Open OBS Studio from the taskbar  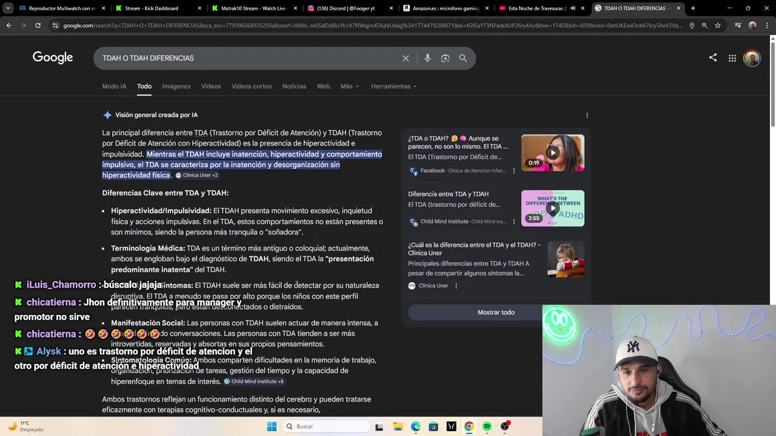[505, 426]
